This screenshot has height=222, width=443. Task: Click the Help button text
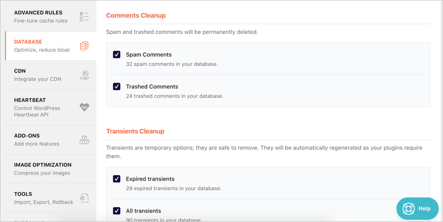[x=425, y=209]
